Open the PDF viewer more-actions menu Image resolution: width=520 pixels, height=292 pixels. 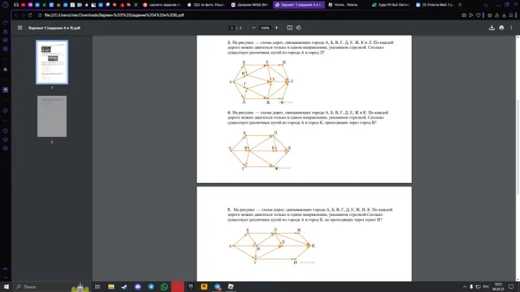tap(511, 28)
